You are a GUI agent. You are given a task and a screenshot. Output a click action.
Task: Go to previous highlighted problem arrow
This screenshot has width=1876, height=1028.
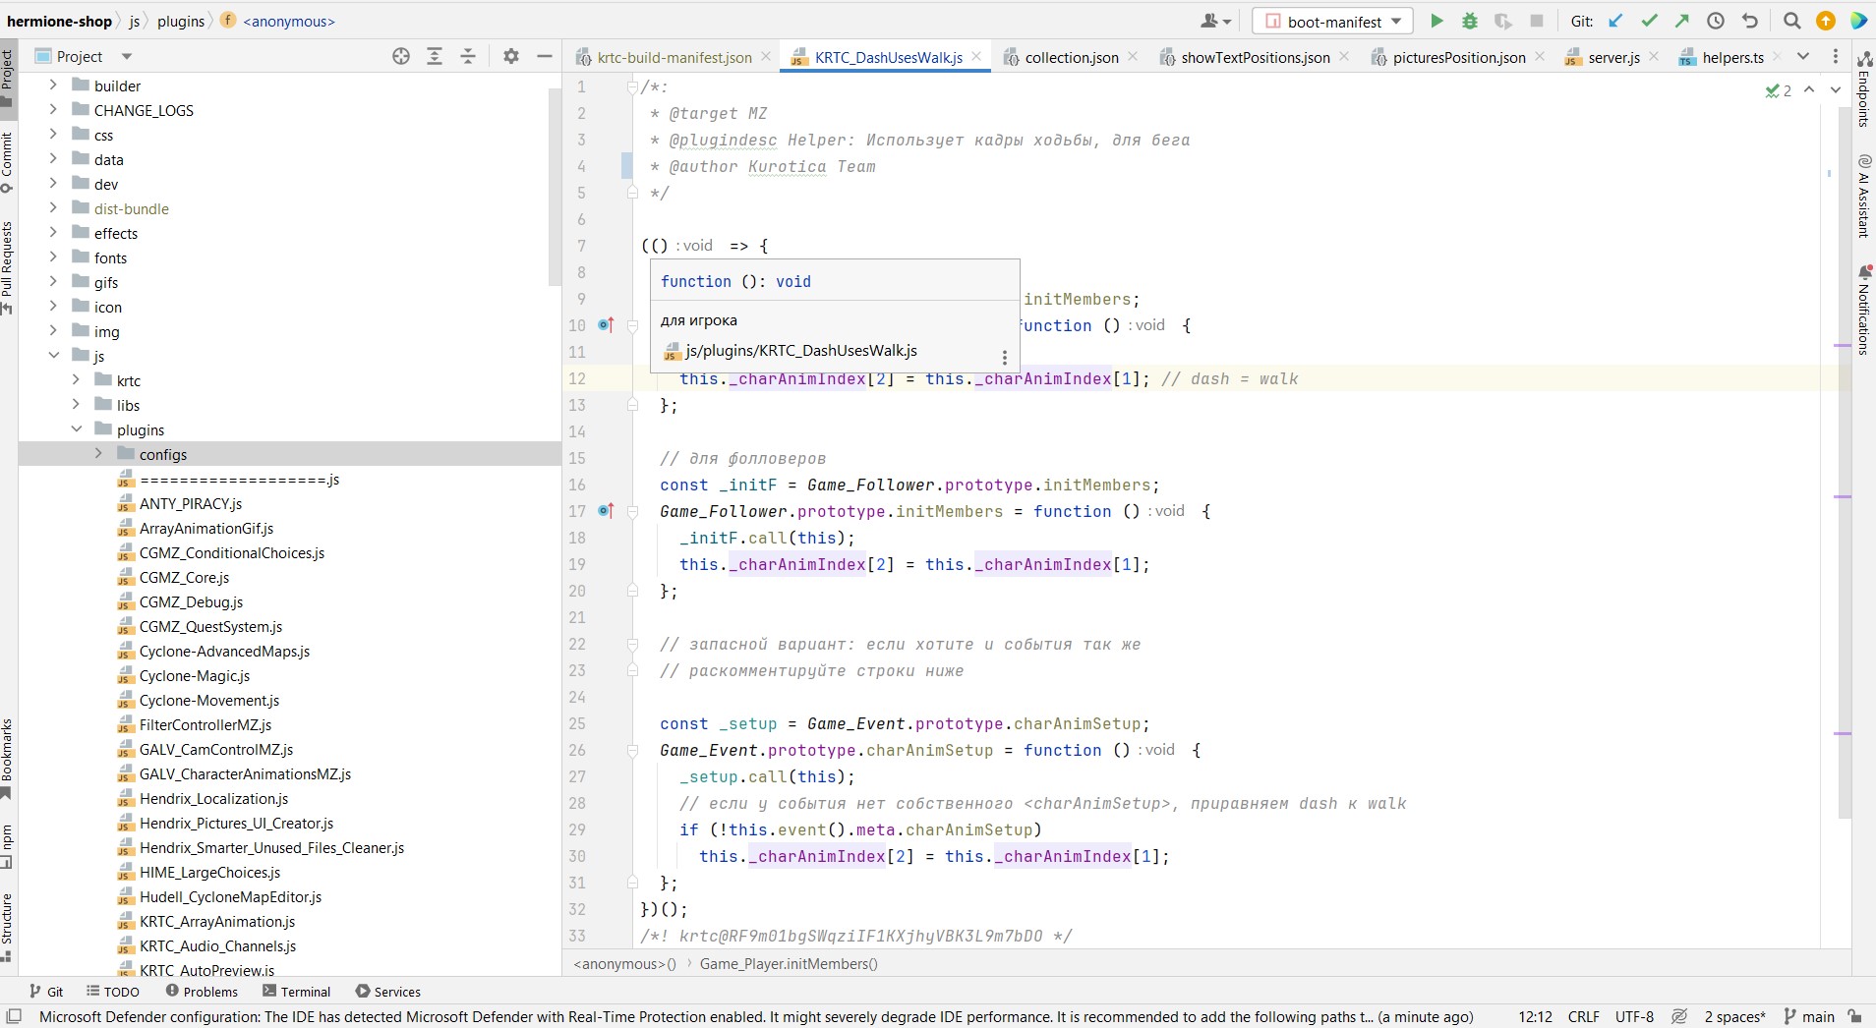coord(1809,89)
